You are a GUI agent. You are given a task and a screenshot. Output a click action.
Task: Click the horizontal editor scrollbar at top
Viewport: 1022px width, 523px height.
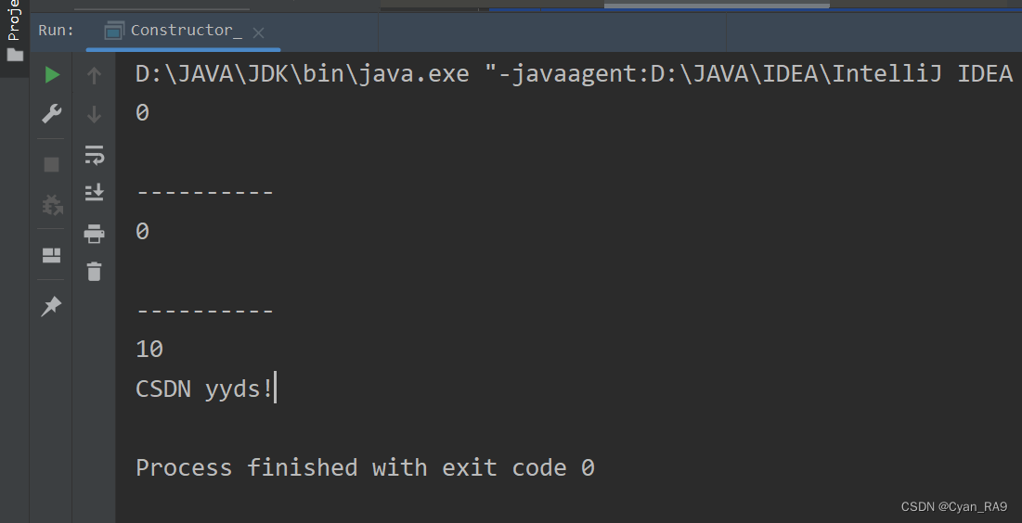click(x=717, y=6)
